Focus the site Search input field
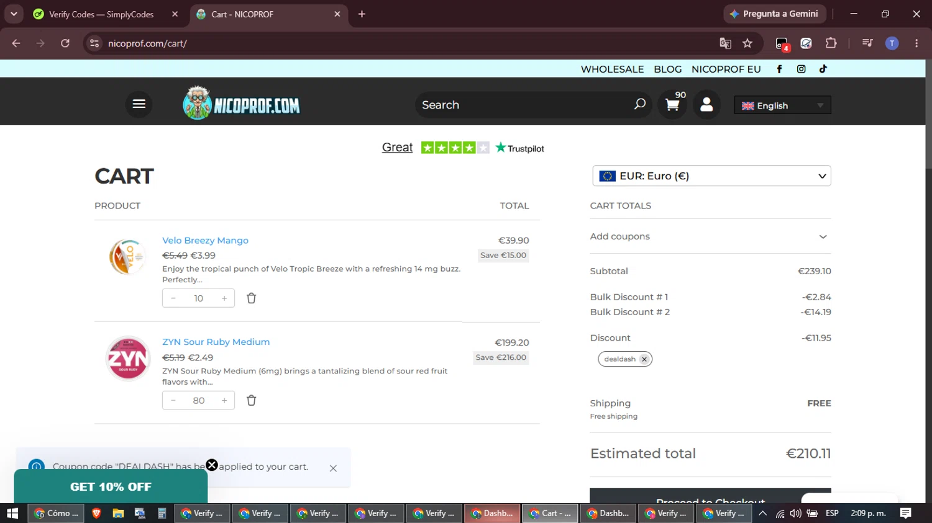 [x=525, y=105]
